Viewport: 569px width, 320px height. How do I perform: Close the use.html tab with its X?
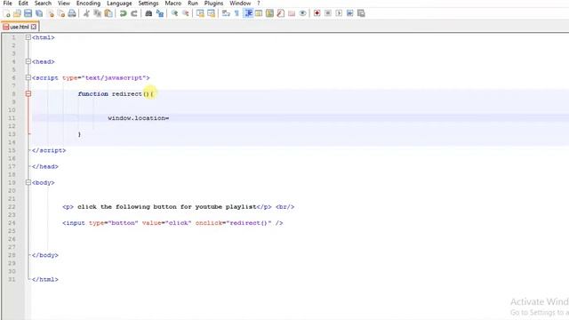click(34, 27)
